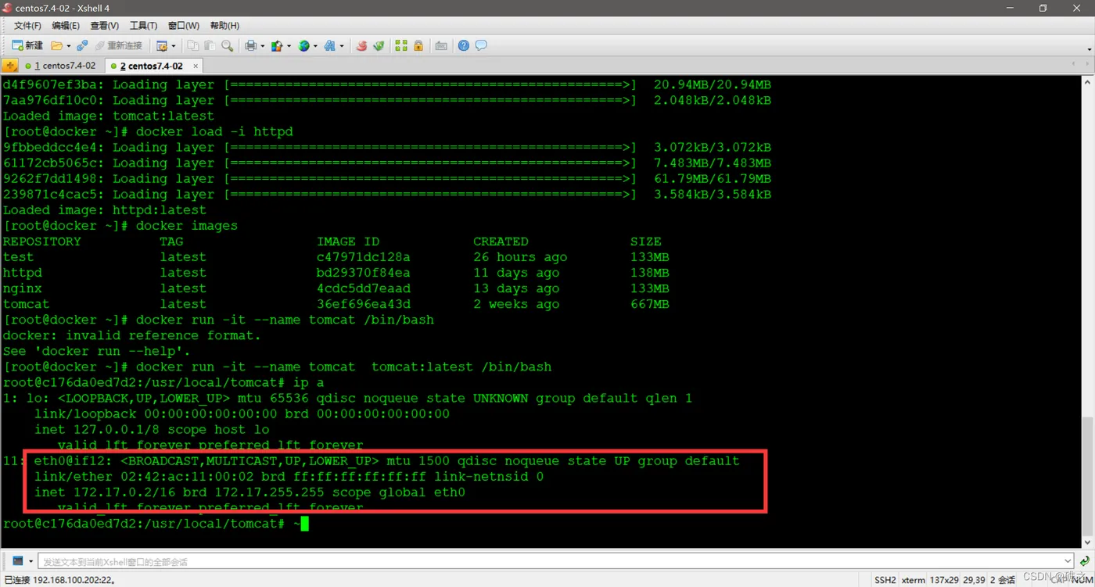Screen dimensions: 1095x587
Task: Open the blue help question icon
Action: pos(464,46)
